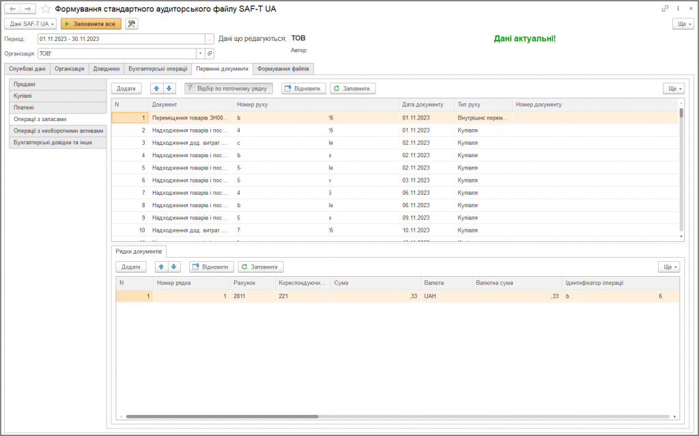Click Заповнити все button
This screenshot has height=436, width=699.
tap(91, 24)
